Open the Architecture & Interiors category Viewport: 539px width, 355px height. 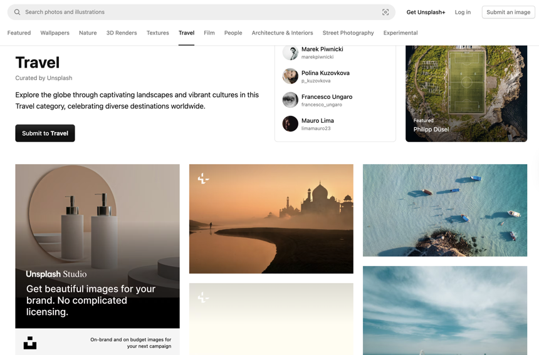[282, 33]
